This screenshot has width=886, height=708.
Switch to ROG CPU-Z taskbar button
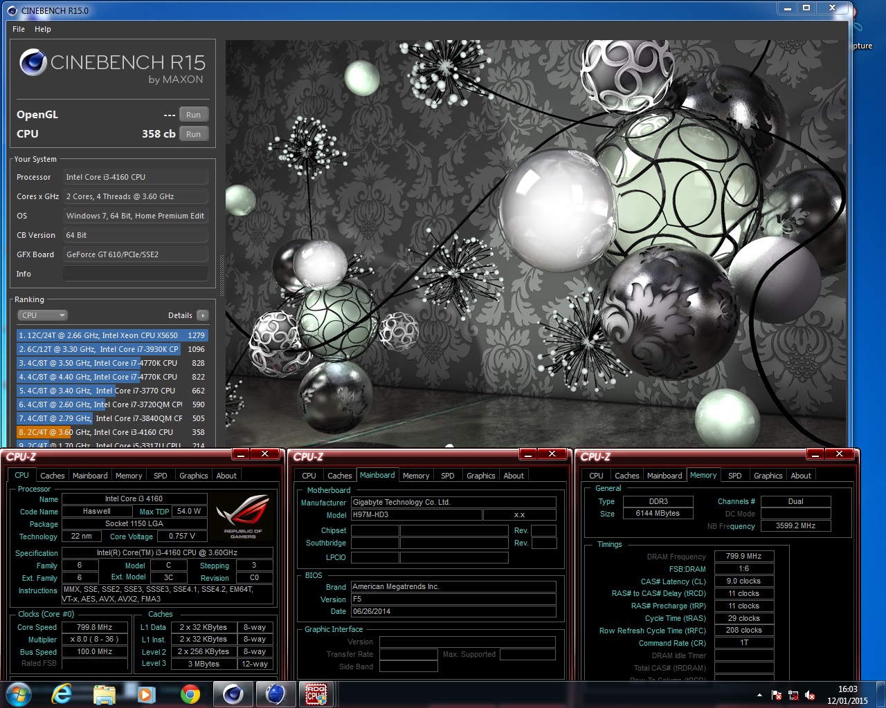pyautogui.click(x=316, y=694)
